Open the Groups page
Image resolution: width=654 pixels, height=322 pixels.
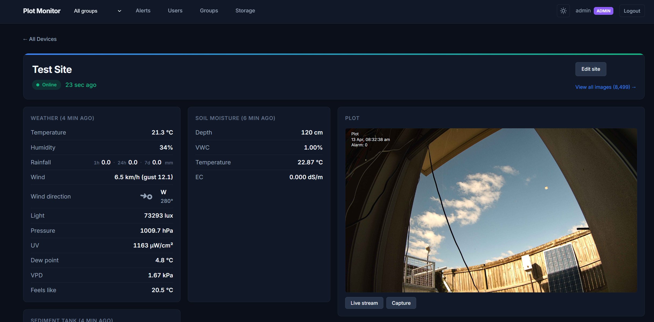209,10
